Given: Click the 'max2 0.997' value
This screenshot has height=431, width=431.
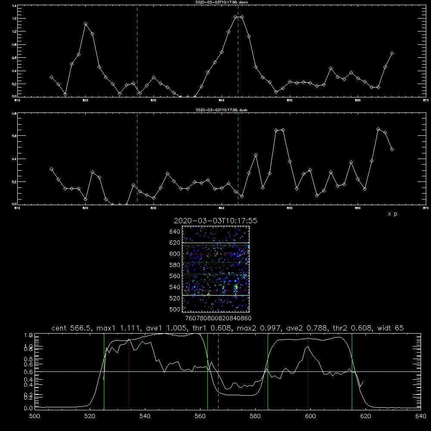Looking at the screenshot, I should tap(259, 328).
